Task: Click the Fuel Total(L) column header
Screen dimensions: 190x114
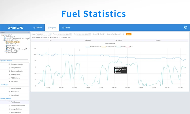Action: [118, 40]
